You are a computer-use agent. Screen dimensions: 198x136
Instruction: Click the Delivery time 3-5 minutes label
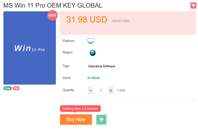pos(80,109)
